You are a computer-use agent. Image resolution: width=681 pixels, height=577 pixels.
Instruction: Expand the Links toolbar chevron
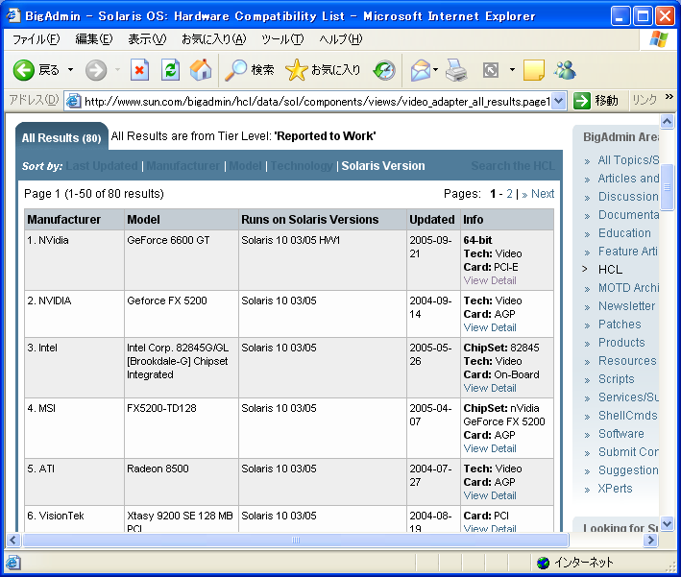[669, 97]
